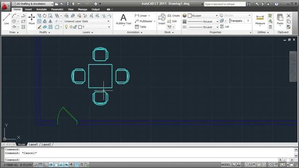Click the Plot printer icon in title bar
This screenshot has height=168, width=299.
[x=96, y=4]
